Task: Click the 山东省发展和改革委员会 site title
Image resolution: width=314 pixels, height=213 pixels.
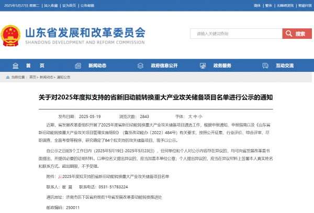Action: coord(85,33)
